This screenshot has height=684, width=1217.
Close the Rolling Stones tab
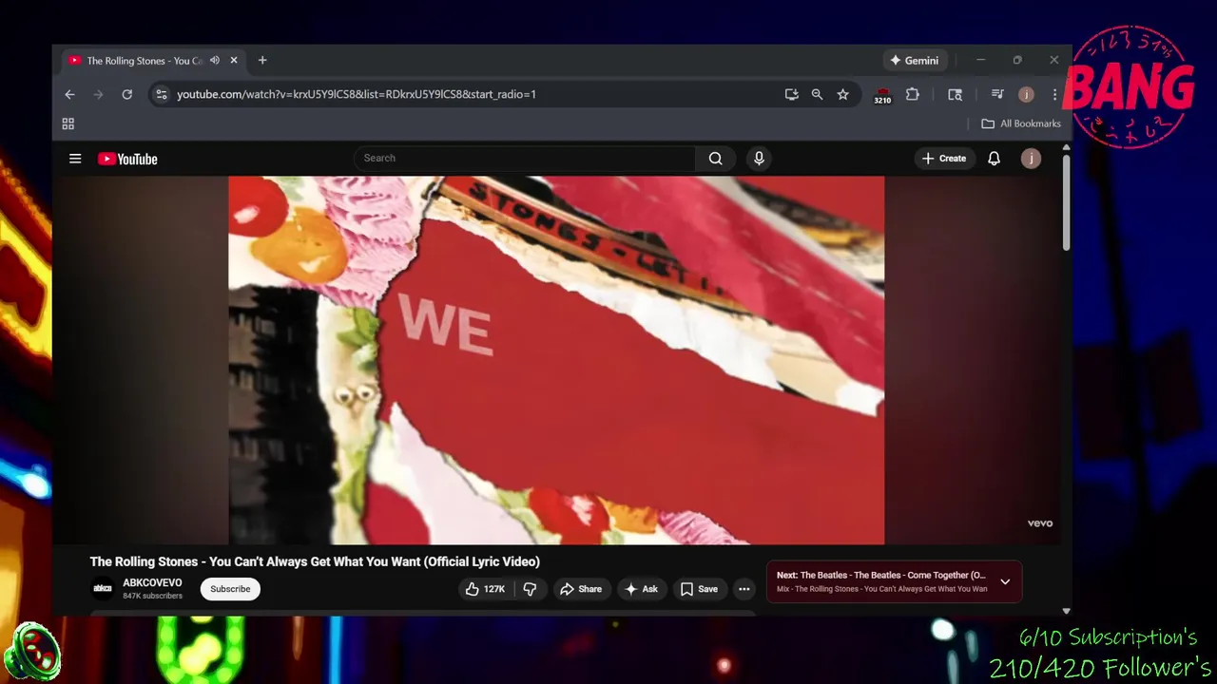tap(234, 60)
